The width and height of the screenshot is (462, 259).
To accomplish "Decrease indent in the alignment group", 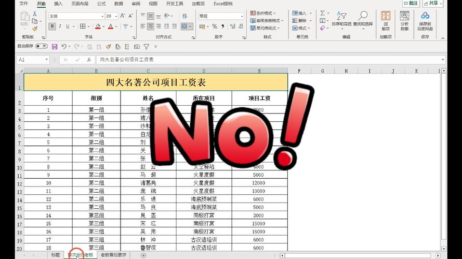I will [166, 26].
